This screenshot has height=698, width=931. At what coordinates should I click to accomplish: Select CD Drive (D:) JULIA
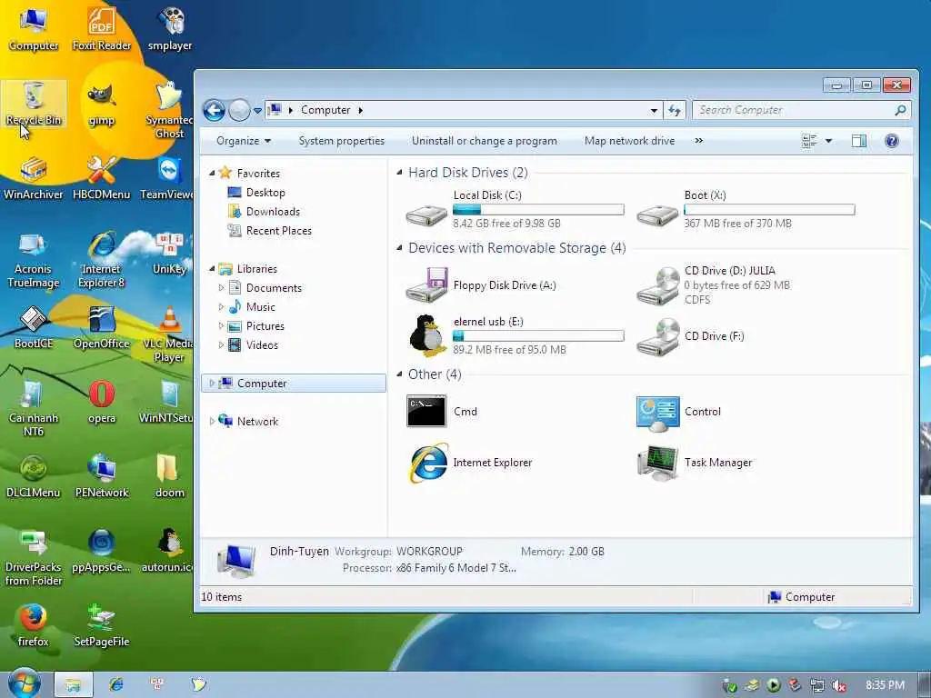pos(715,284)
